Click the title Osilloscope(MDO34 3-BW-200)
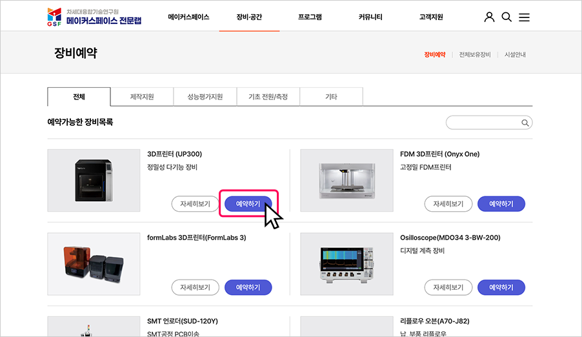Screen dimensions: 582x337 tap(450, 238)
